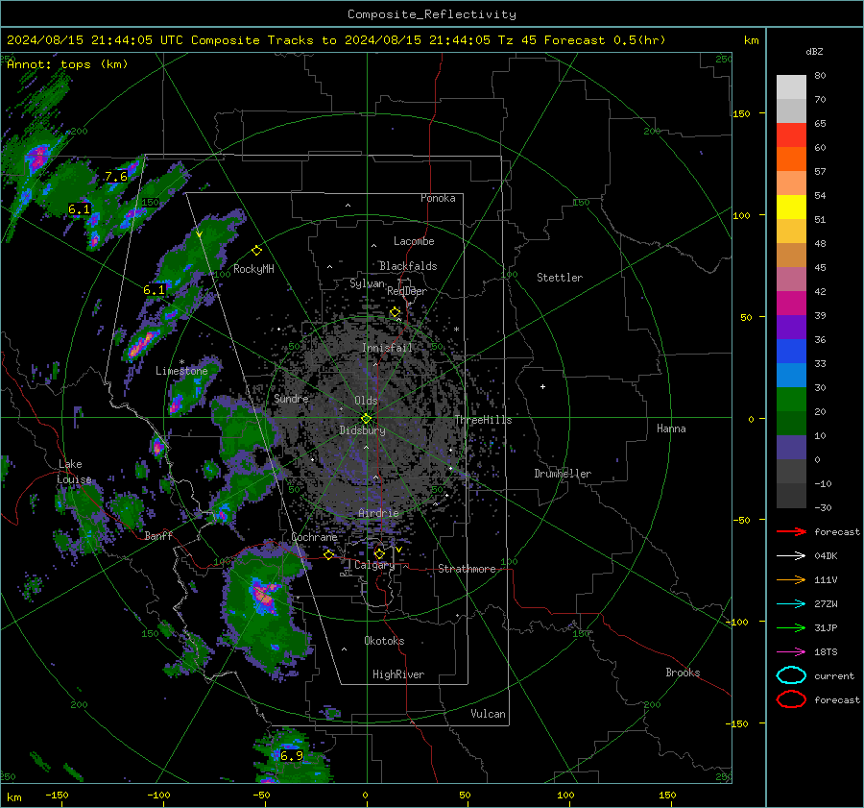Click the Lake Louise label
The image size is (864, 808).
[x=74, y=472]
